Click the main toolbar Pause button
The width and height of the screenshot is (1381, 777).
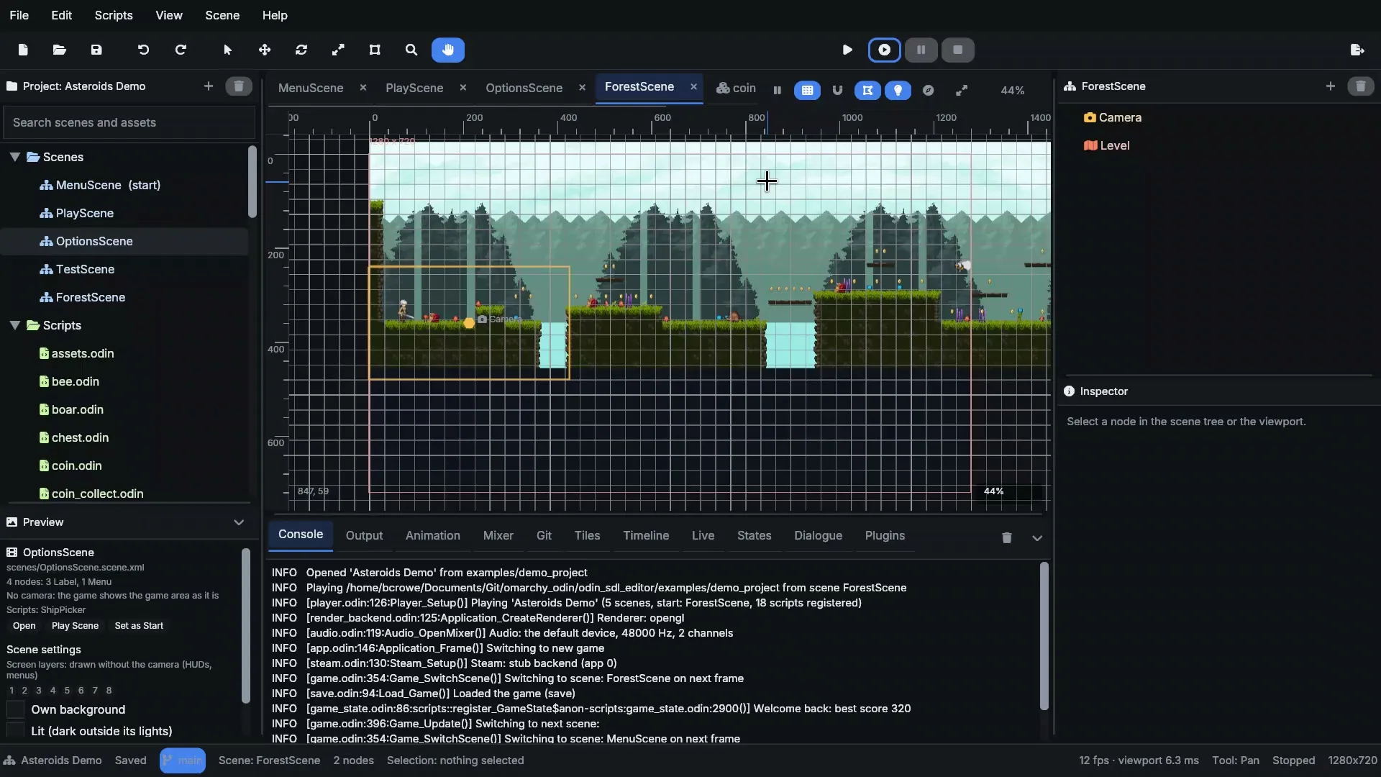point(921,50)
